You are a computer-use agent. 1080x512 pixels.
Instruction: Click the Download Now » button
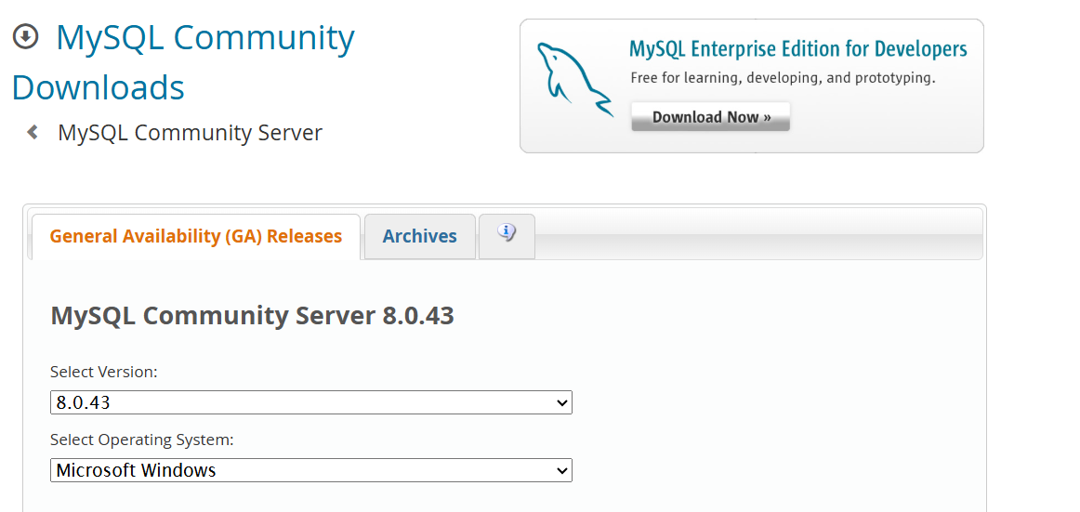click(x=711, y=117)
